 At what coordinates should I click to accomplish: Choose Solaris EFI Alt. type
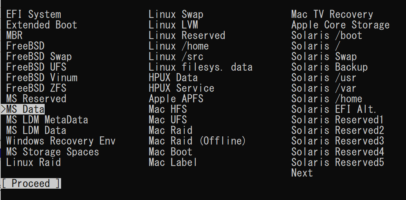click(334, 109)
